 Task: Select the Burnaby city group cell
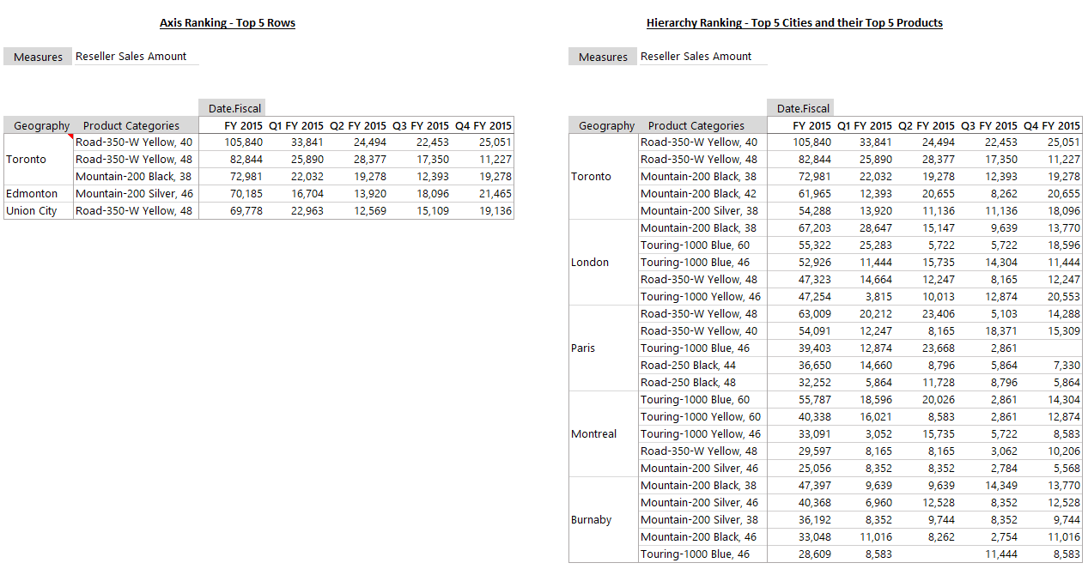604,520
